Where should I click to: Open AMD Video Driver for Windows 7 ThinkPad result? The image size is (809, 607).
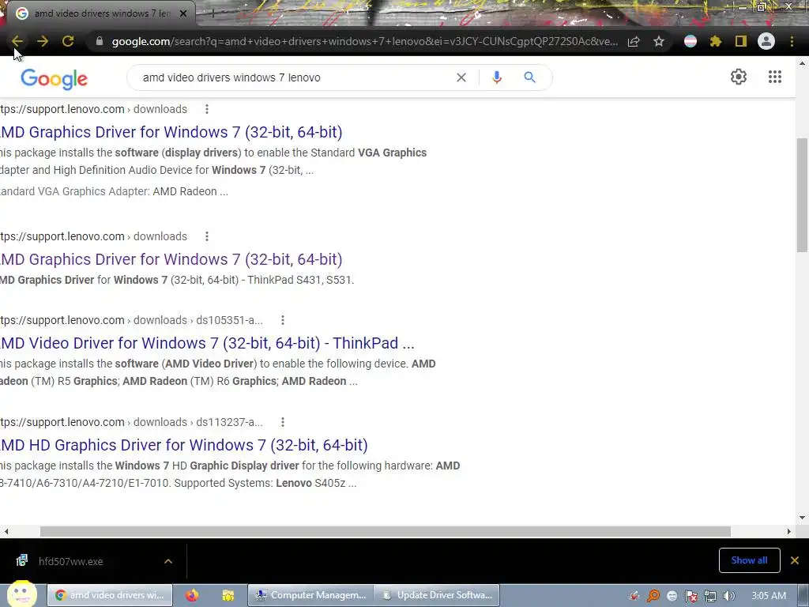click(x=207, y=343)
